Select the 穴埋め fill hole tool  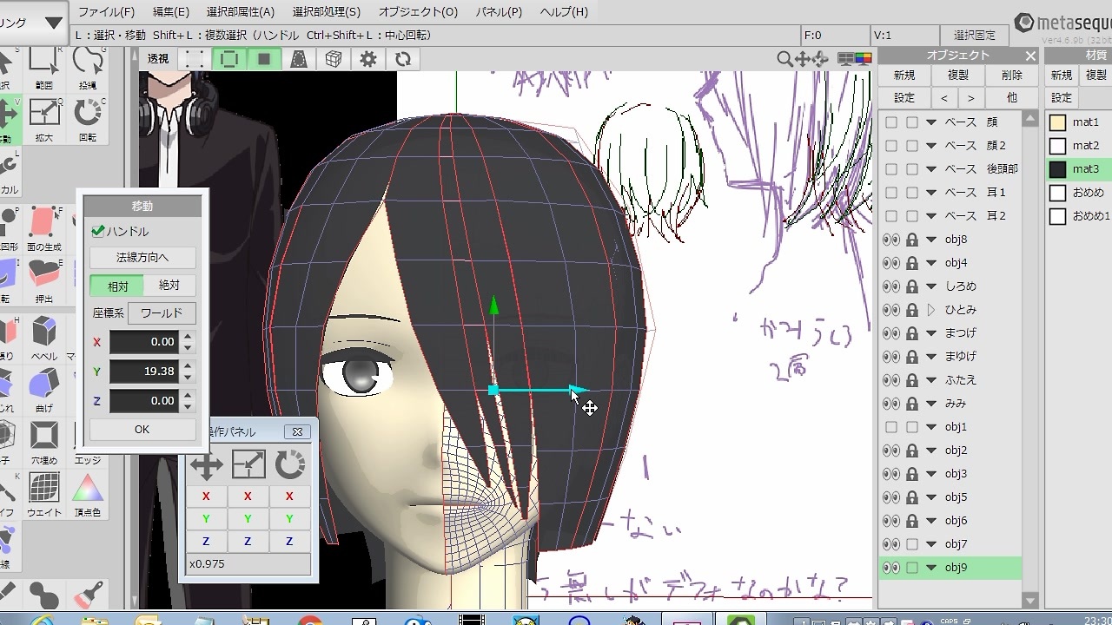(x=44, y=443)
